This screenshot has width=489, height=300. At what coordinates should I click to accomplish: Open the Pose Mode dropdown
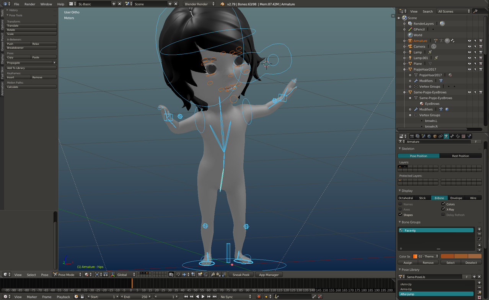(x=68, y=275)
